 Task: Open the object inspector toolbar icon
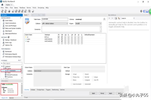point(9,11)
